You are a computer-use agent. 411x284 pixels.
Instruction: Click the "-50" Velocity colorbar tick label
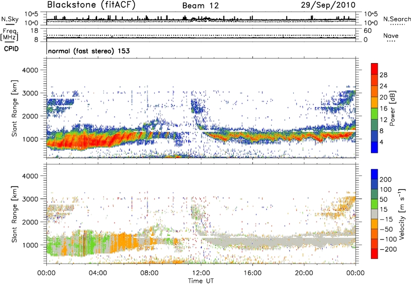(x=386, y=229)
